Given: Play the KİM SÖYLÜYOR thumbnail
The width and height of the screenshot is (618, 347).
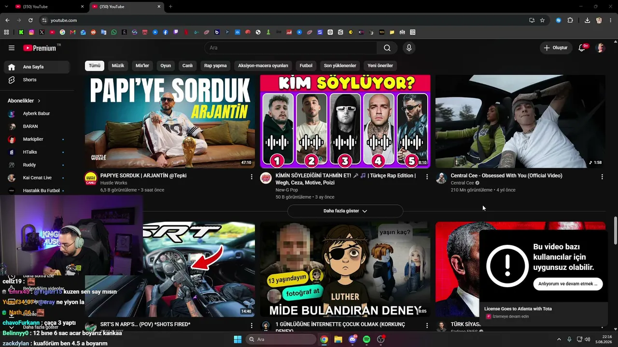Looking at the screenshot, I should tap(345, 121).
